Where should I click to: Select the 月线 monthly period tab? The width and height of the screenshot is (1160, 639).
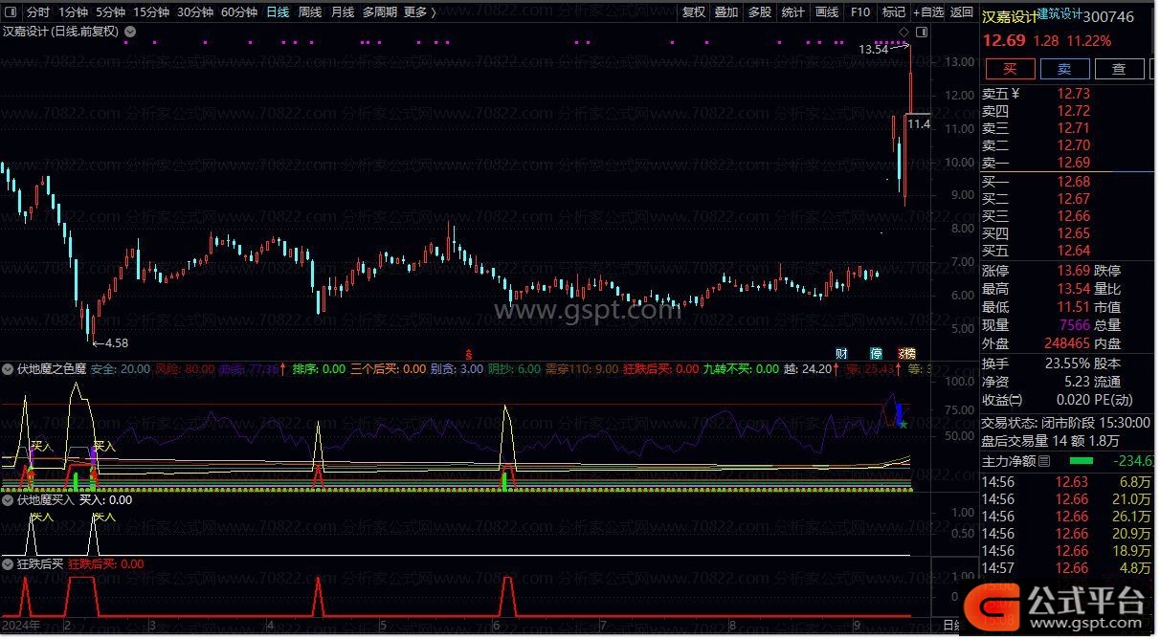pyautogui.click(x=343, y=12)
